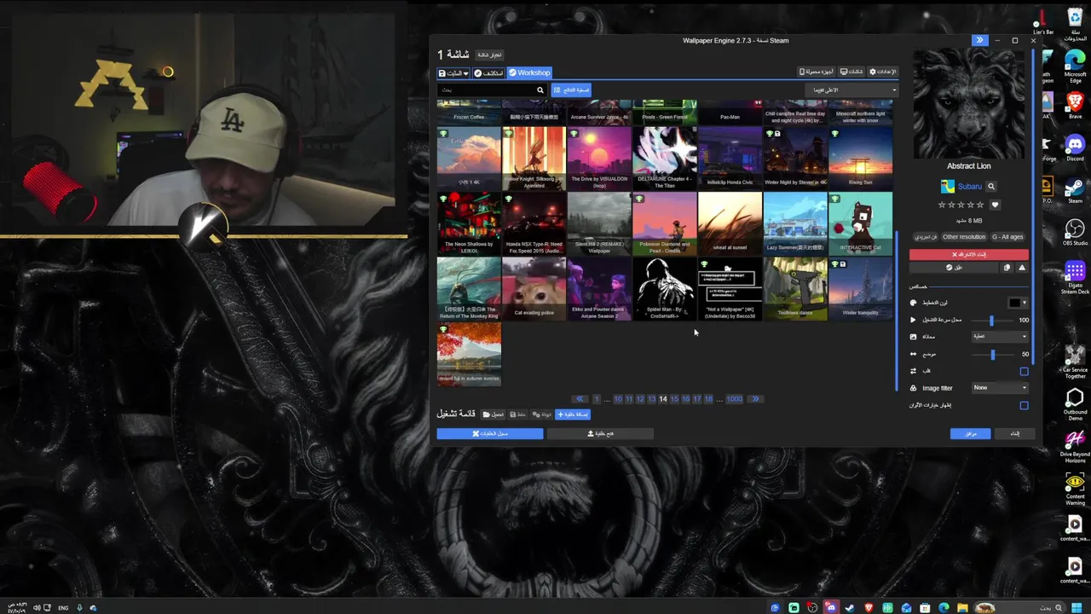The image size is (1091, 614).
Task: Select The Neon Shallows wallpaper thumbnail
Action: pos(469,223)
